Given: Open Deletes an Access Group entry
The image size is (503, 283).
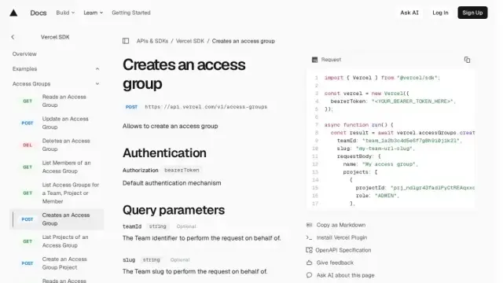Looking at the screenshot, I should coord(57,145).
